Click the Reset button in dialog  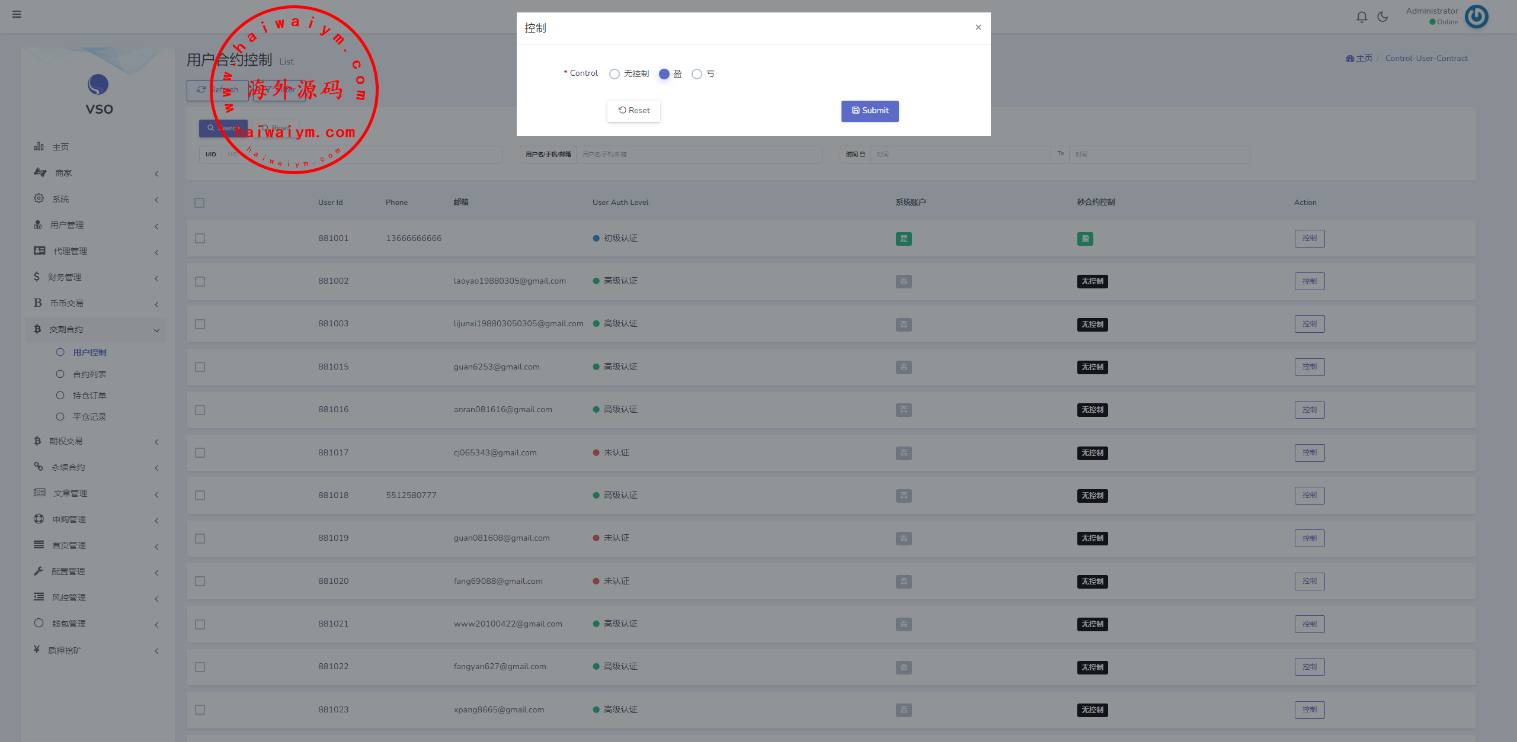633,111
